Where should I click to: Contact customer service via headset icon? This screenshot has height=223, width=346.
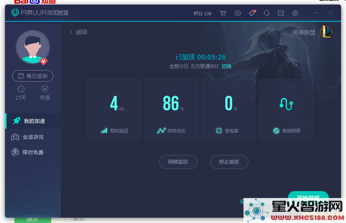coord(266,13)
